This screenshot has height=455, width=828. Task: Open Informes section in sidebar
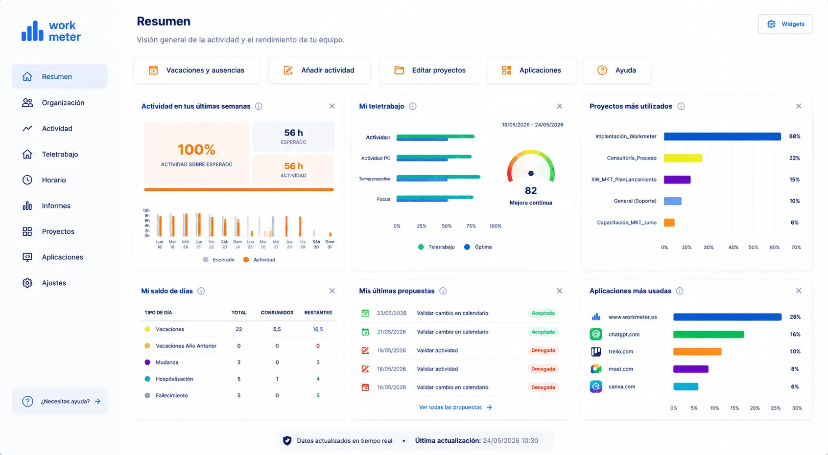click(60, 205)
